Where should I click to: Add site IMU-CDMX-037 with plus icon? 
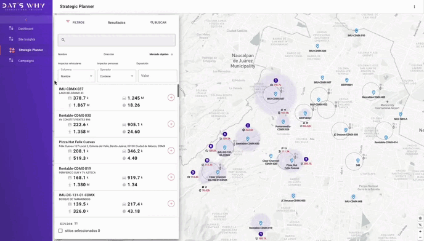171,97
